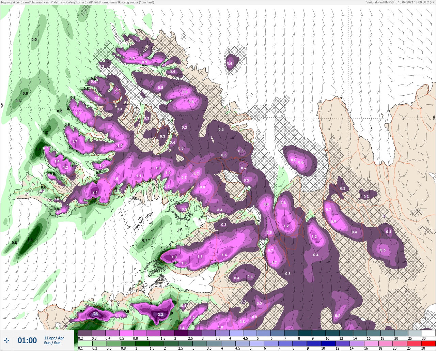Click the 2.1 precipitation value on the map

click(x=95, y=193)
